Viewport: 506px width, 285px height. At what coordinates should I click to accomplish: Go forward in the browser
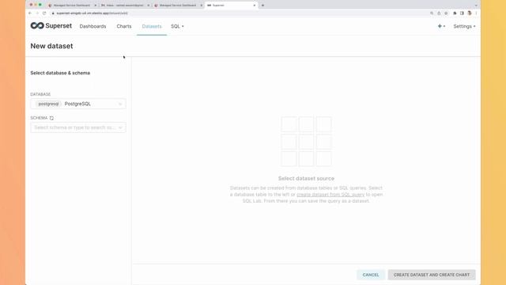(x=37, y=13)
